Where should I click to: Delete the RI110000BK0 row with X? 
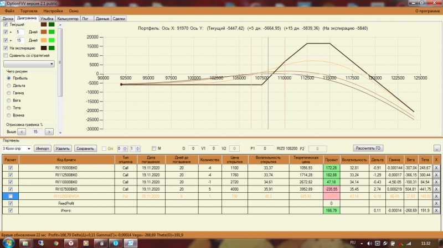436,182
